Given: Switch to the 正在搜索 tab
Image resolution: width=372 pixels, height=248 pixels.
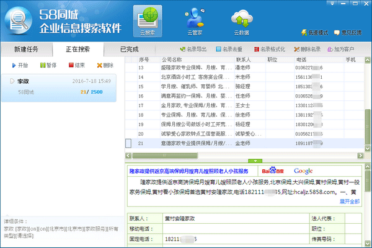Looking at the screenshot, I should [78, 50].
